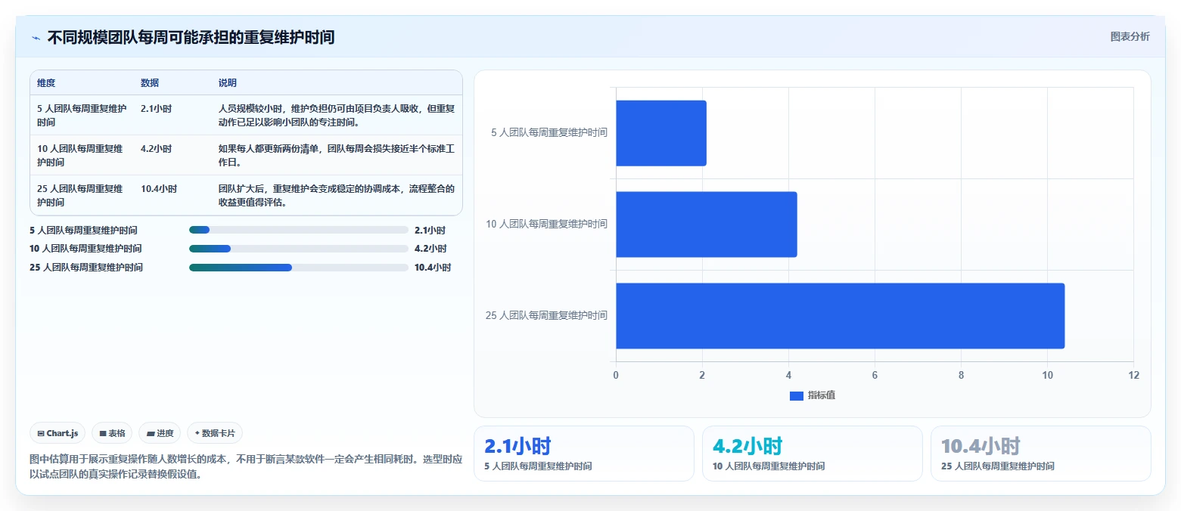Click the progress bar showing 10.4小时
This screenshot has width=1181, height=511.
299,268
